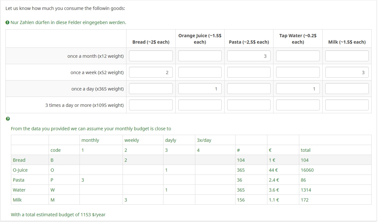380x223 pixels.
Task: Click the Water row label in summary
Action: (19, 190)
